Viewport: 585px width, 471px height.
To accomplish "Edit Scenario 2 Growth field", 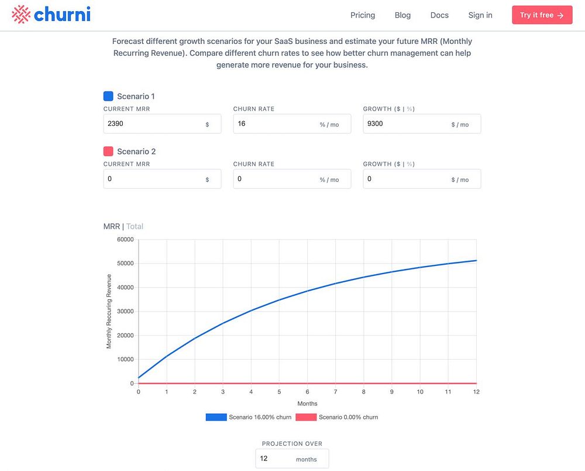I will pyautogui.click(x=422, y=179).
